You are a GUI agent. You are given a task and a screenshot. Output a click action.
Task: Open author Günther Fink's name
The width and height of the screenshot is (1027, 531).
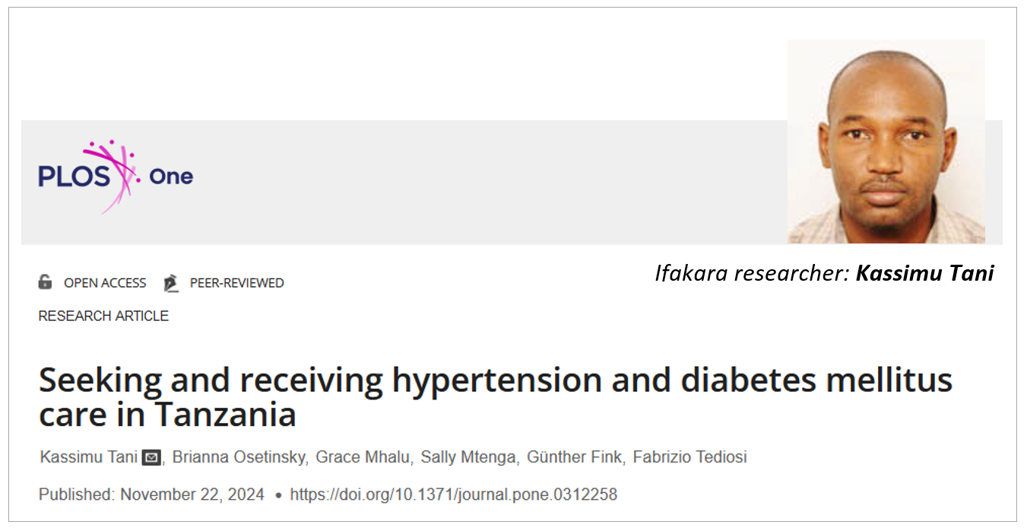tap(572, 457)
